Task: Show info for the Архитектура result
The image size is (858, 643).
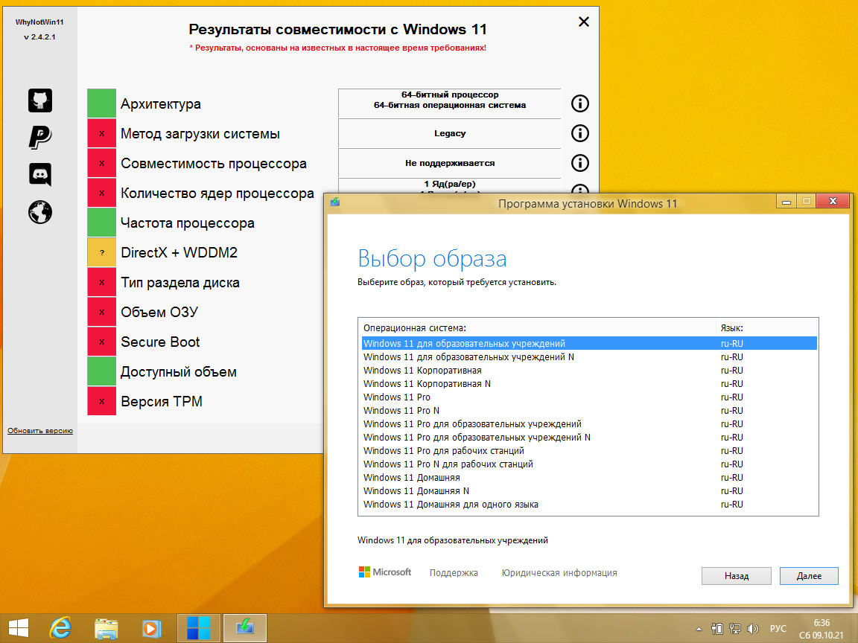Action: coord(579,103)
